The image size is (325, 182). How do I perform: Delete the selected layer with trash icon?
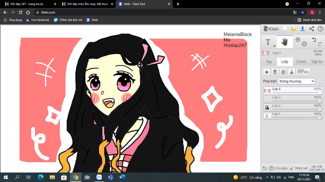275,72
